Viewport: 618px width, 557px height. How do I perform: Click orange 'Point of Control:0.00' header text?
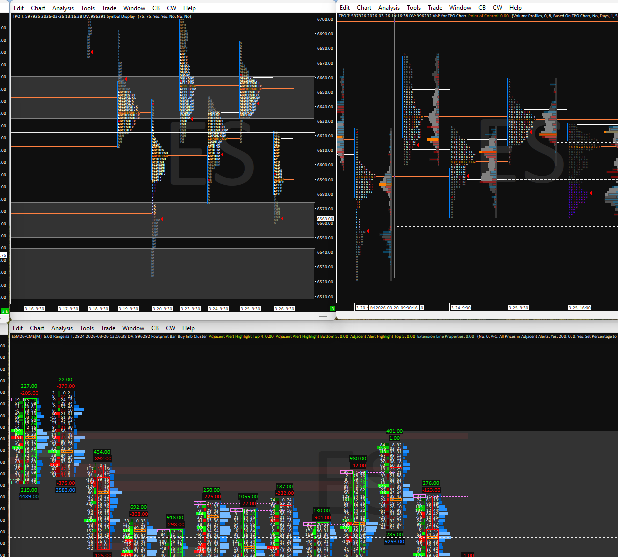click(488, 16)
